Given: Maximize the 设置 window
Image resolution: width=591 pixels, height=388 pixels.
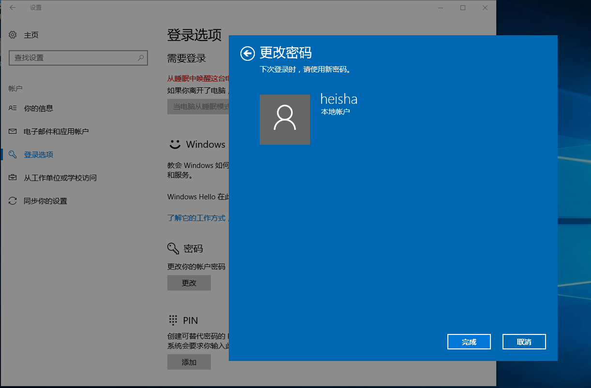Looking at the screenshot, I should pyautogui.click(x=463, y=8).
